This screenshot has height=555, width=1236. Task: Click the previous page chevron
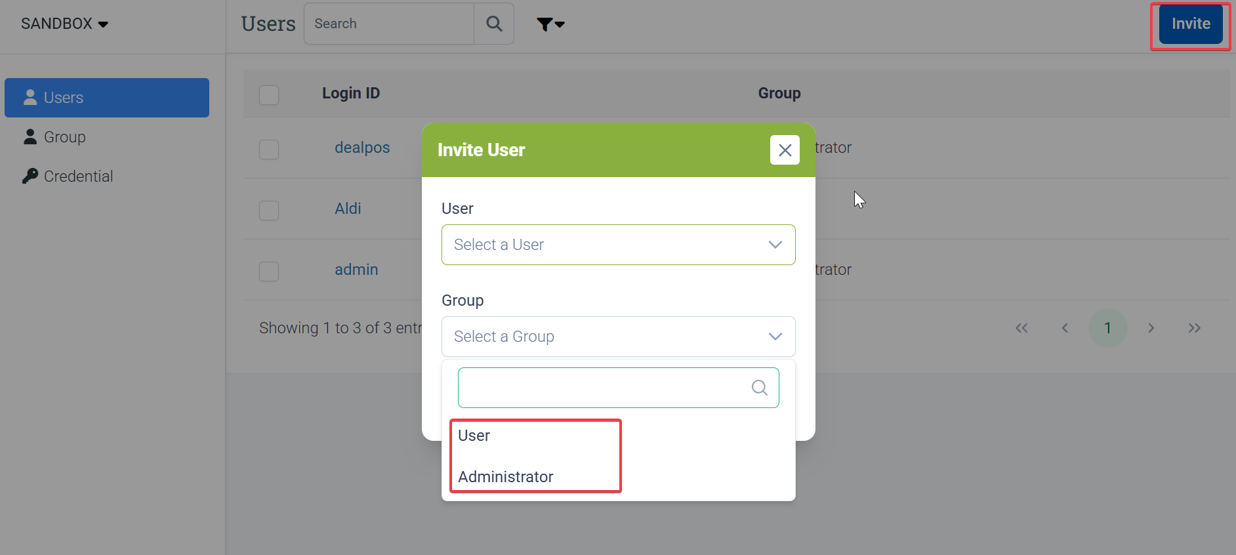click(1065, 328)
